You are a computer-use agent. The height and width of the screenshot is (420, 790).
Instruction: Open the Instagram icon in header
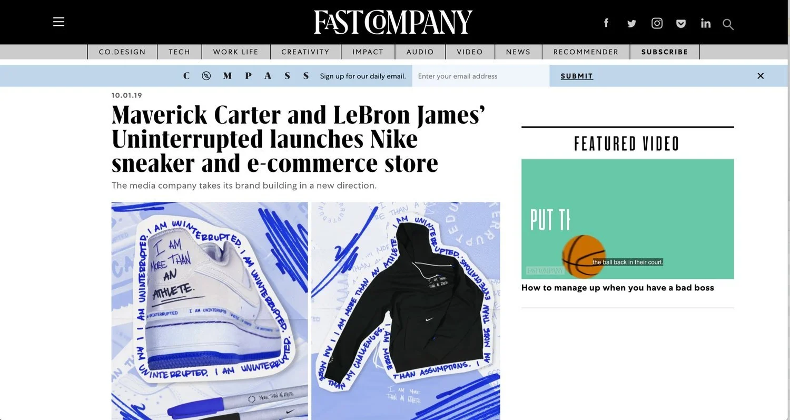point(657,23)
